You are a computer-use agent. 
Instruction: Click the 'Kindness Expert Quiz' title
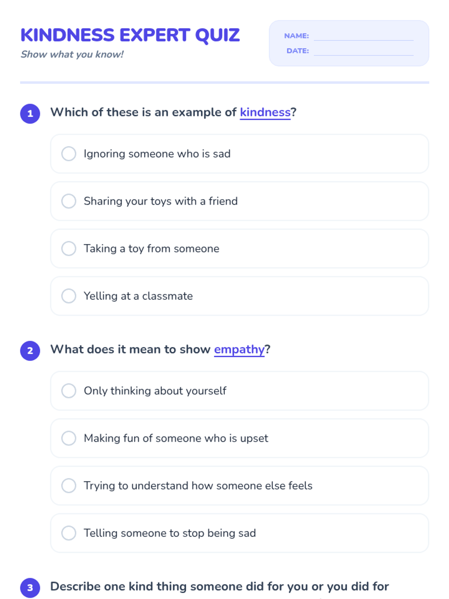point(130,35)
